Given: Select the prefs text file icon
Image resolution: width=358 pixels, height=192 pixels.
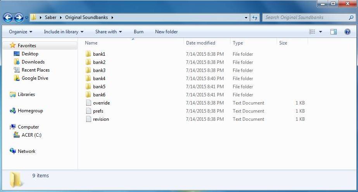Looking at the screenshot, I should (88, 111).
